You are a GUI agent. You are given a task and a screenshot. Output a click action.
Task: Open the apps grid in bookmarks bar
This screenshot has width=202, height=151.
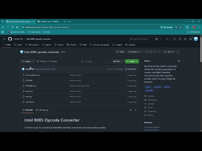[x=3, y=32]
